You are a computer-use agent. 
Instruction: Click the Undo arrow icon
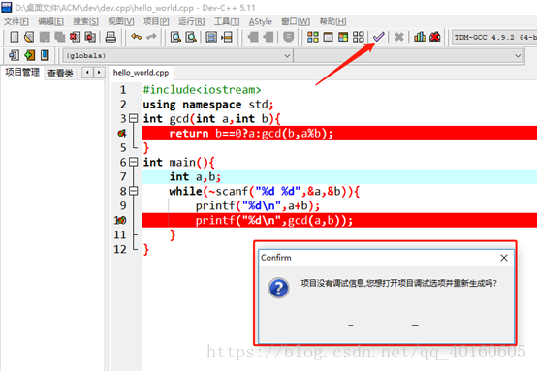tap(137, 37)
